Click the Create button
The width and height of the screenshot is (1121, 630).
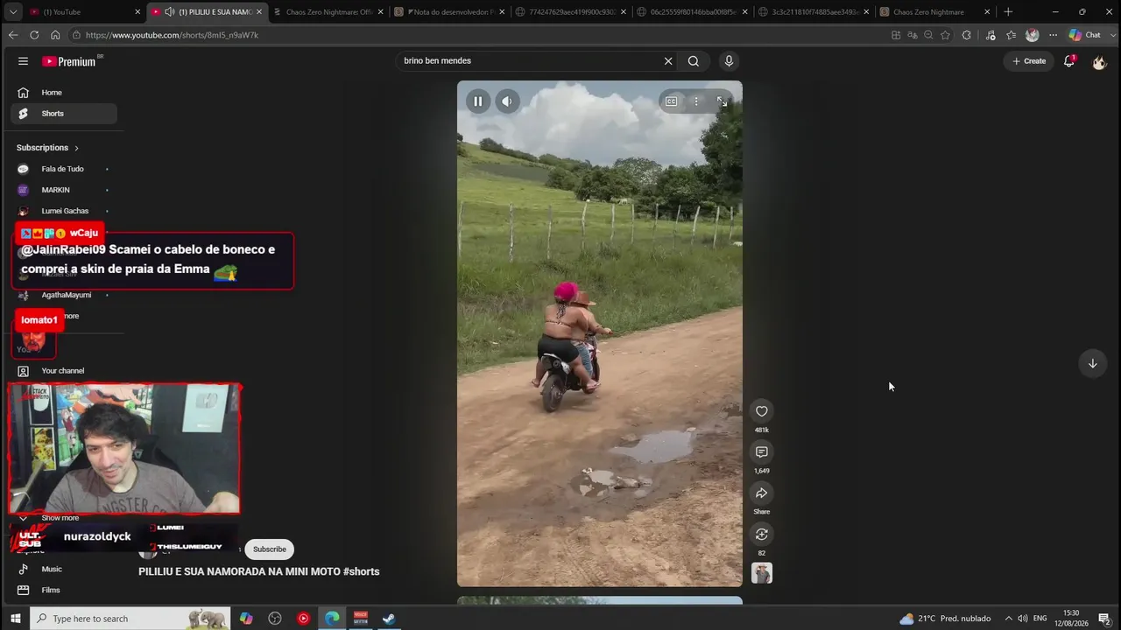[1029, 61]
